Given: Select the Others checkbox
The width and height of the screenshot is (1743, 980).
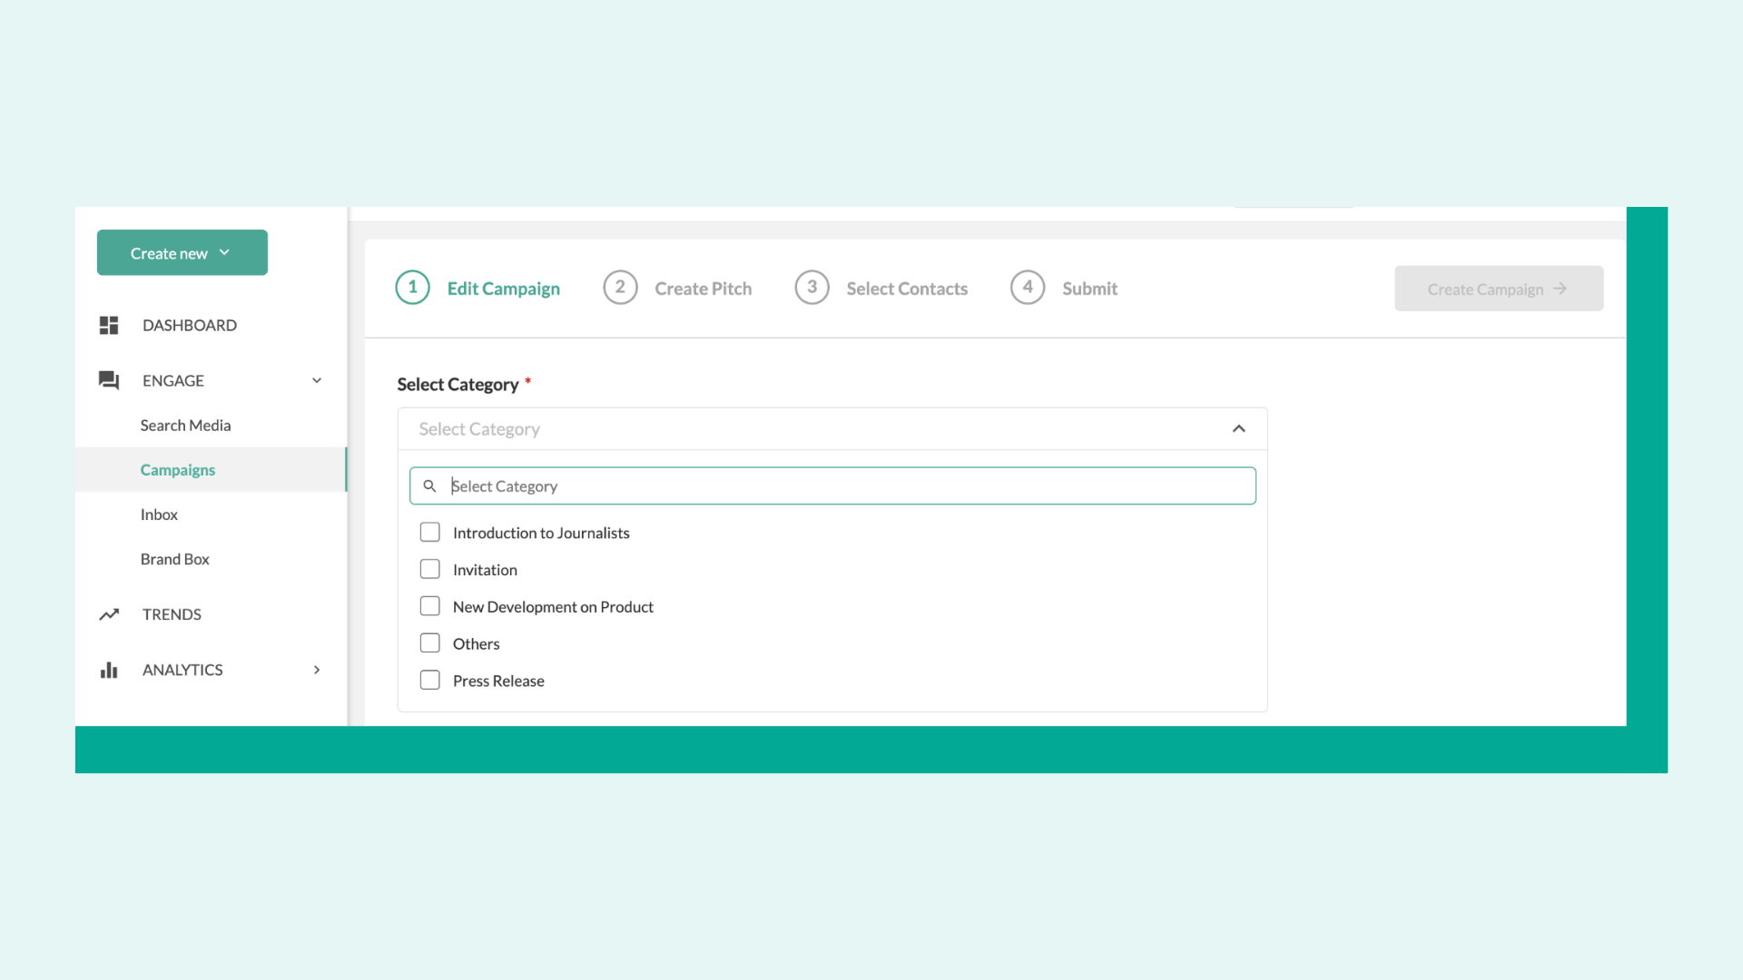Looking at the screenshot, I should pyautogui.click(x=430, y=643).
